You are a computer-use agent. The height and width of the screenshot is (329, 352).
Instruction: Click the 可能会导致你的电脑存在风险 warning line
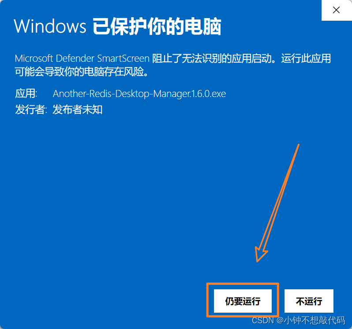click(79, 72)
